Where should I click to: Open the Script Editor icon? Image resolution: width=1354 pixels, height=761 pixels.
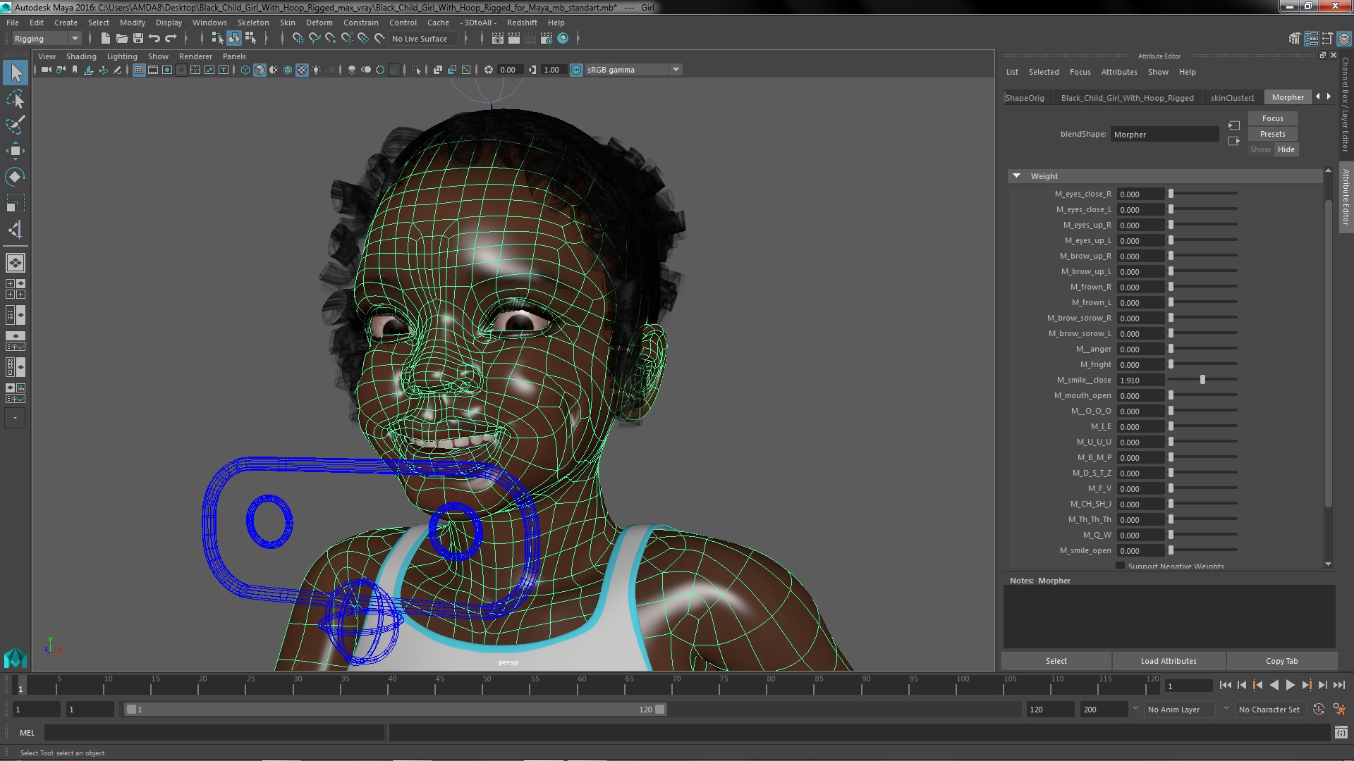pos(1341,733)
